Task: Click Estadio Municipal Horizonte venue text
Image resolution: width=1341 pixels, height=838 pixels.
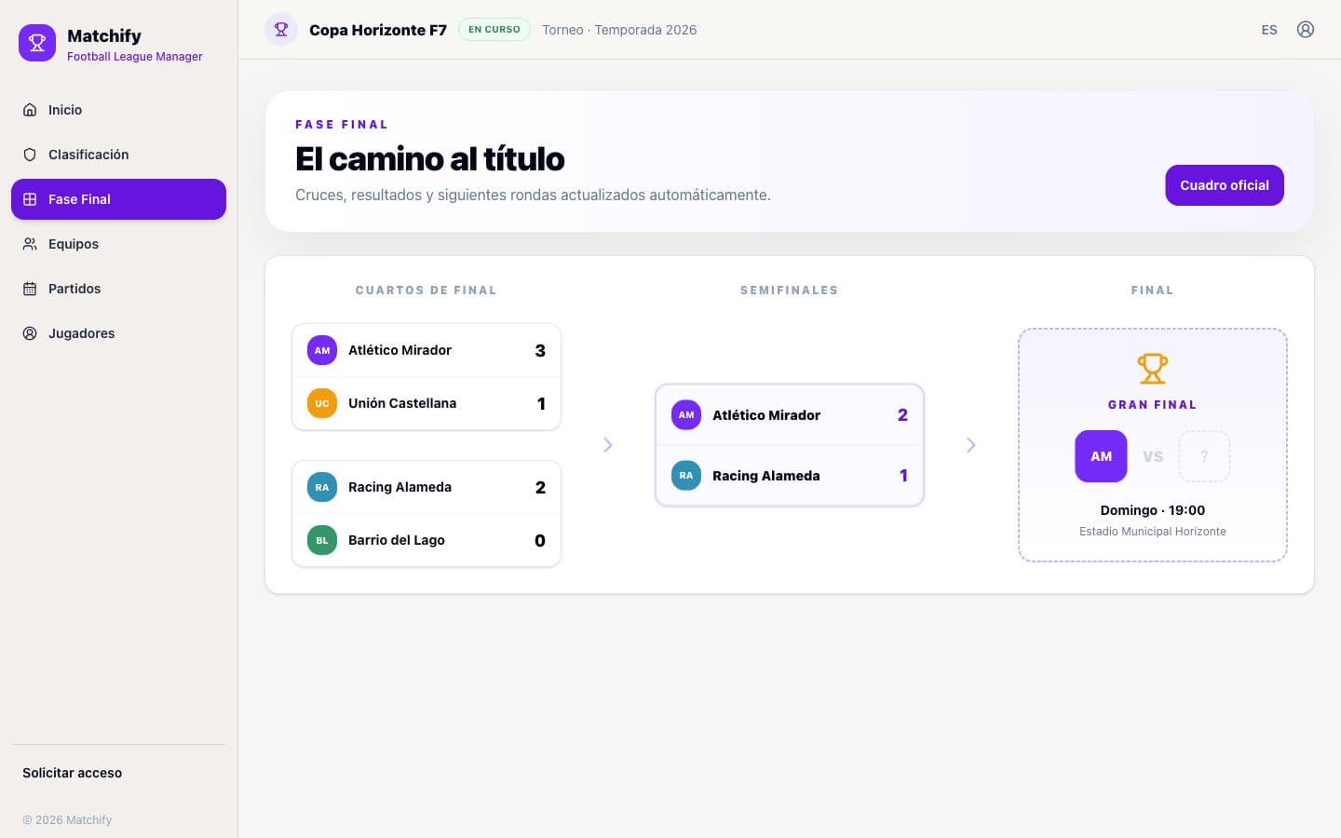Action: (x=1153, y=532)
